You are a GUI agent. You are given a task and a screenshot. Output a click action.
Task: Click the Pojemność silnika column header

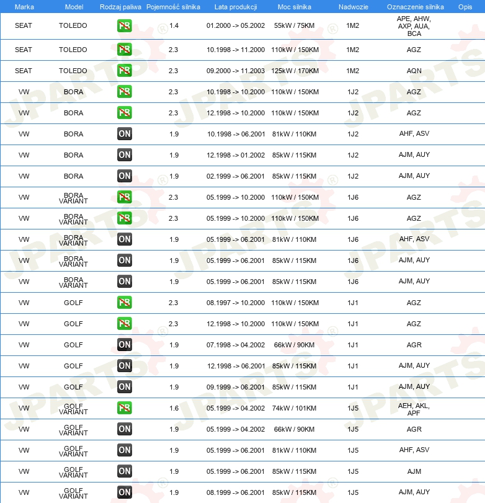click(173, 7)
